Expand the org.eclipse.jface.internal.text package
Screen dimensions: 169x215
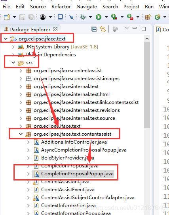tap(21, 86)
